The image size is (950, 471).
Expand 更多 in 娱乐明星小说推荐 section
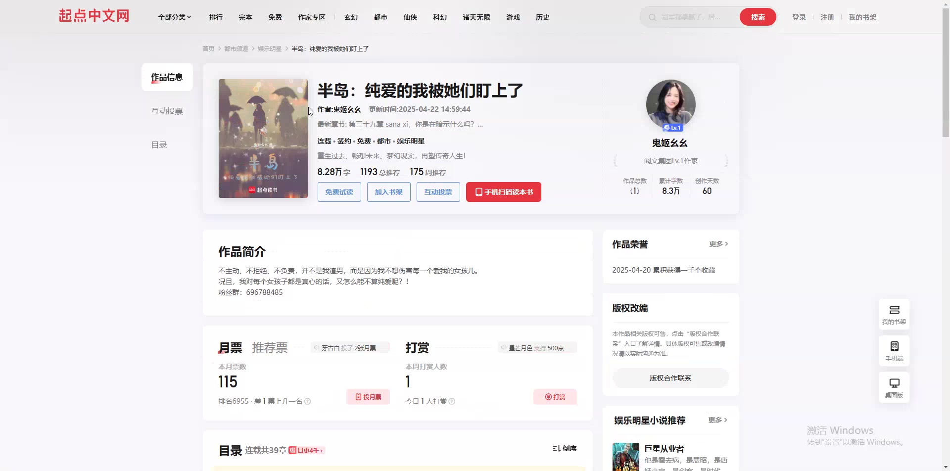tap(717, 420)
